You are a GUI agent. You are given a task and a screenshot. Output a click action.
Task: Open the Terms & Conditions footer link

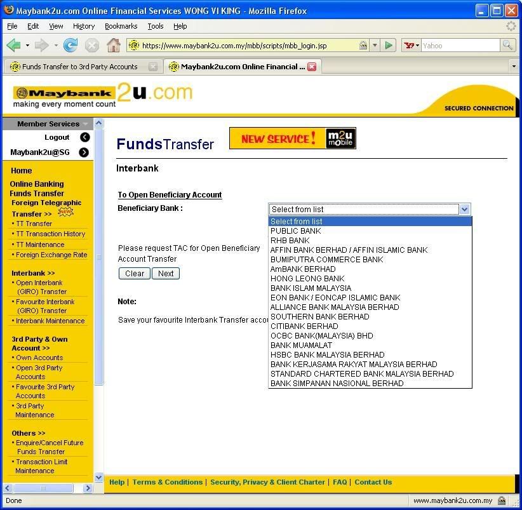pos(168,482)
